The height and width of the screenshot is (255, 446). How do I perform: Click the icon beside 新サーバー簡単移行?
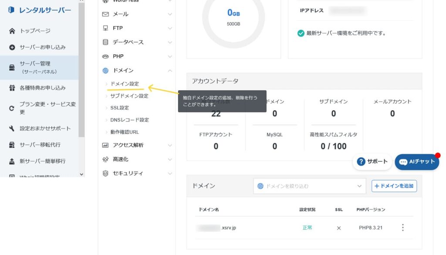pyautogui.click(x=12, y=161)
